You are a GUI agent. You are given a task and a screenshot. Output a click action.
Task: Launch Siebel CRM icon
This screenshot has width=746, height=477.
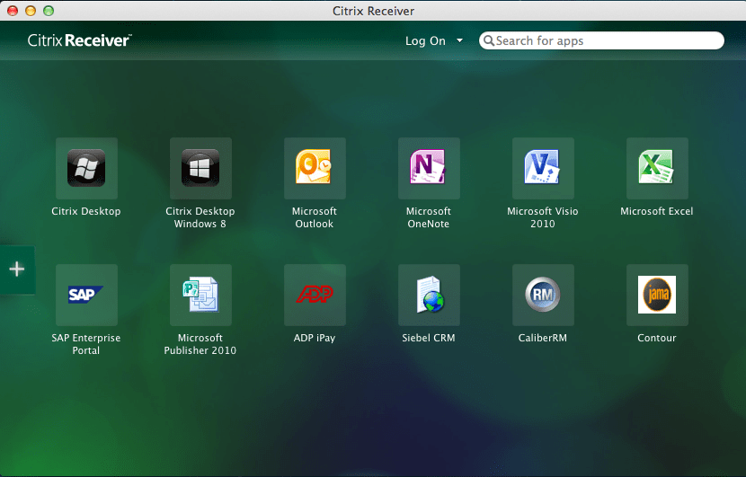429,295
